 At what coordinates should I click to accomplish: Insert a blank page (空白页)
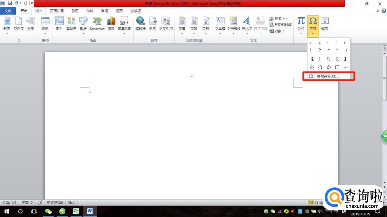tap(19, 25)
